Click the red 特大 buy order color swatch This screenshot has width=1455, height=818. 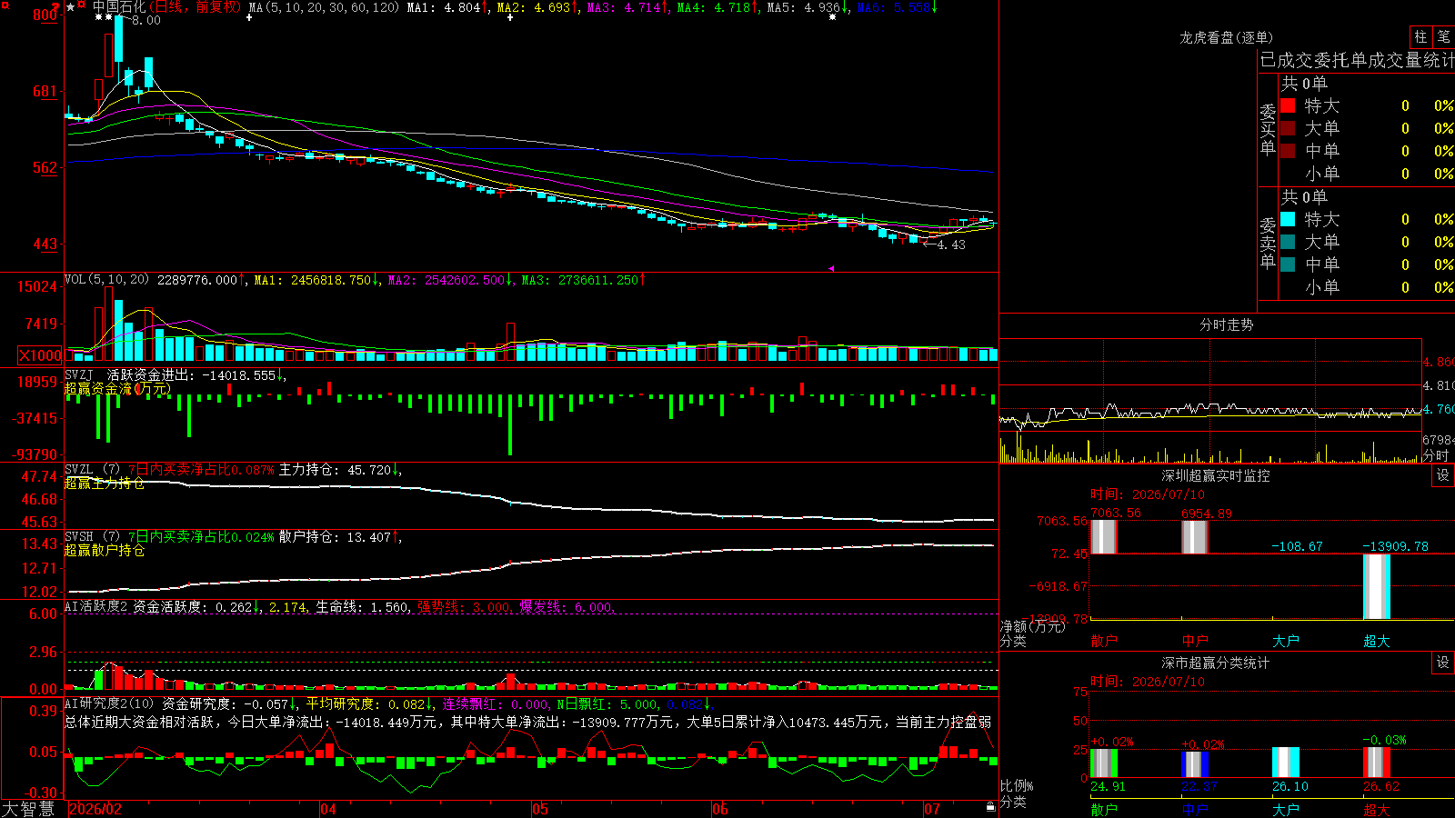1288,105
